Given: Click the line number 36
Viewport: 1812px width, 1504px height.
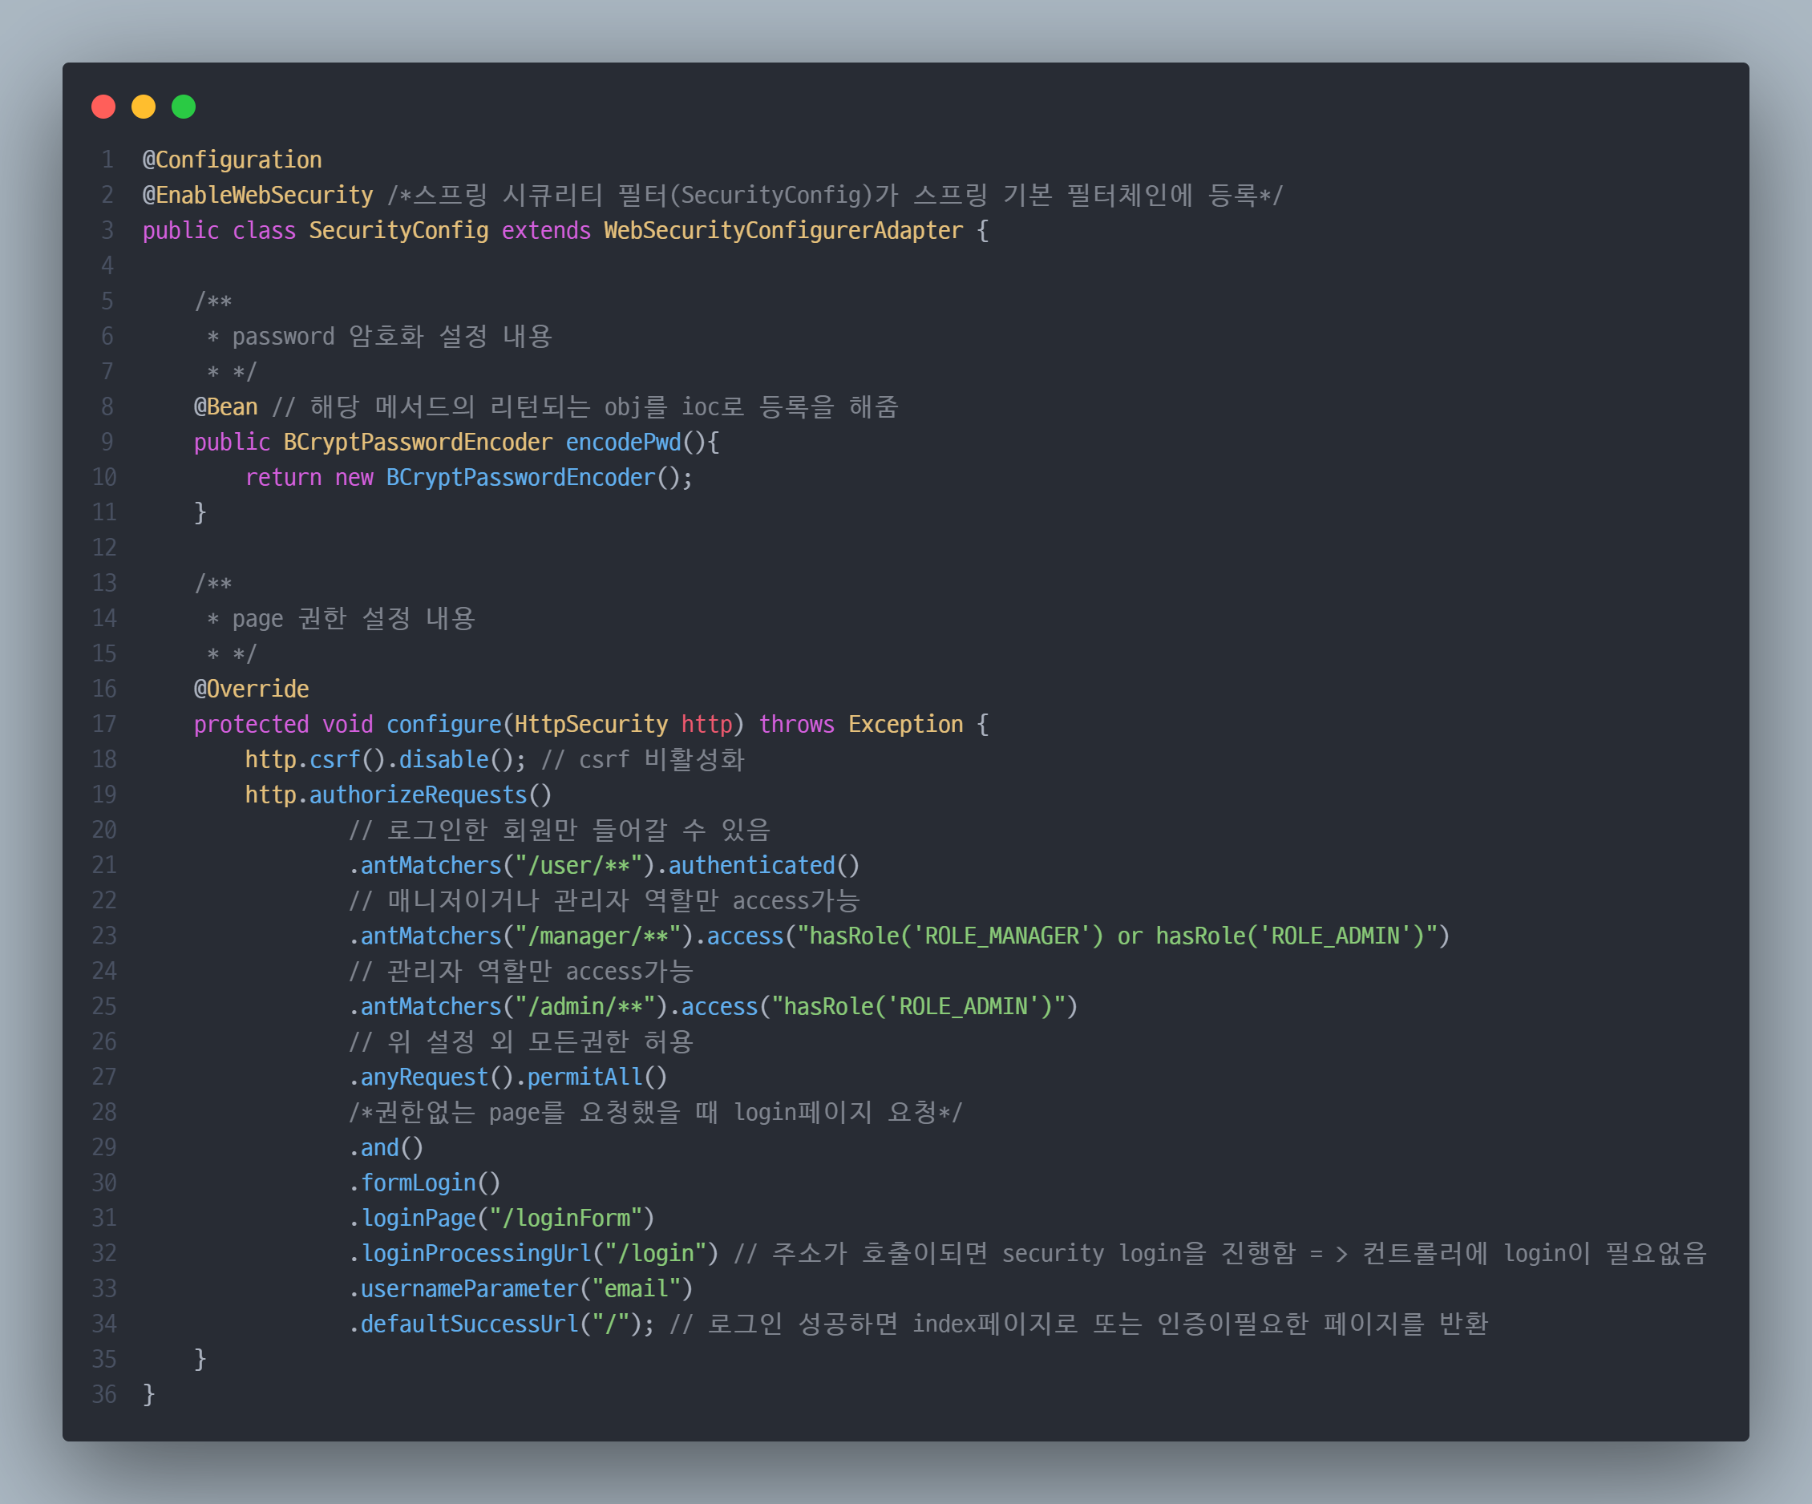Looking at the screenshot, I should pos(104,1395).
